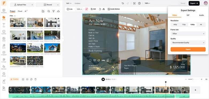Image resolution: width=209 pixels, height=99 pixels.
Task: Zoom out the timeline with minus
Action: (x=186, y=79)
